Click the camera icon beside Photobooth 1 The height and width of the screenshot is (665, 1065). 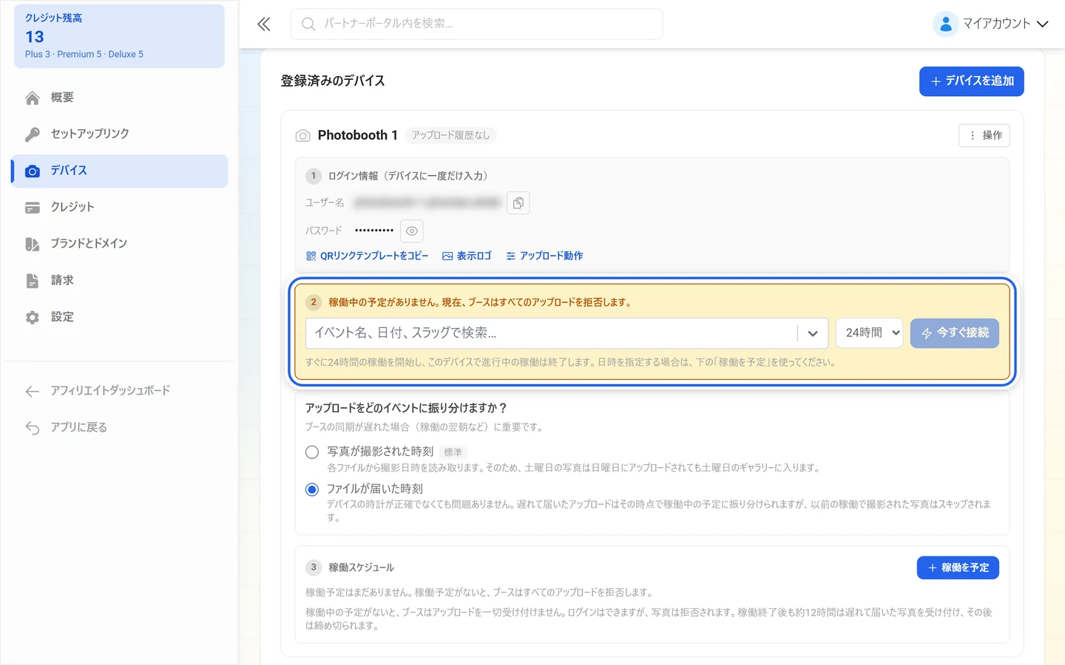pos(303,136)
